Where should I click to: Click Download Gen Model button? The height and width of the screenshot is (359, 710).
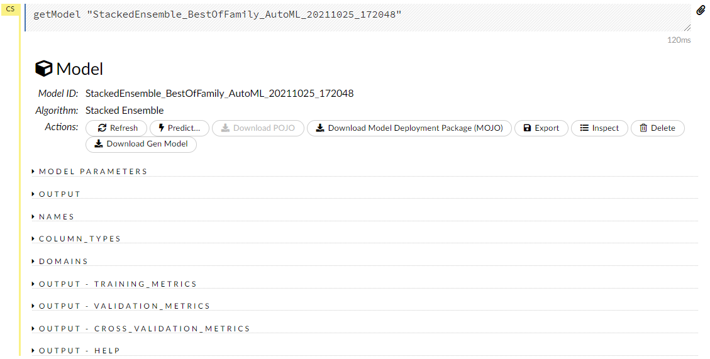point(141,144)
